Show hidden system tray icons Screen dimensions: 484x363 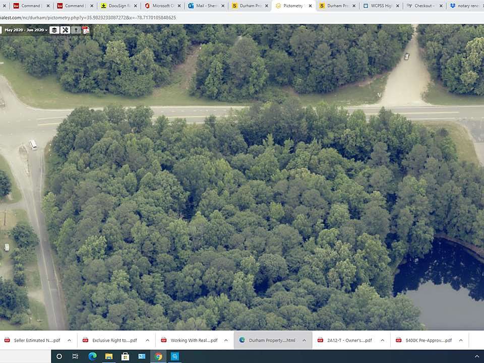[477, 356]
